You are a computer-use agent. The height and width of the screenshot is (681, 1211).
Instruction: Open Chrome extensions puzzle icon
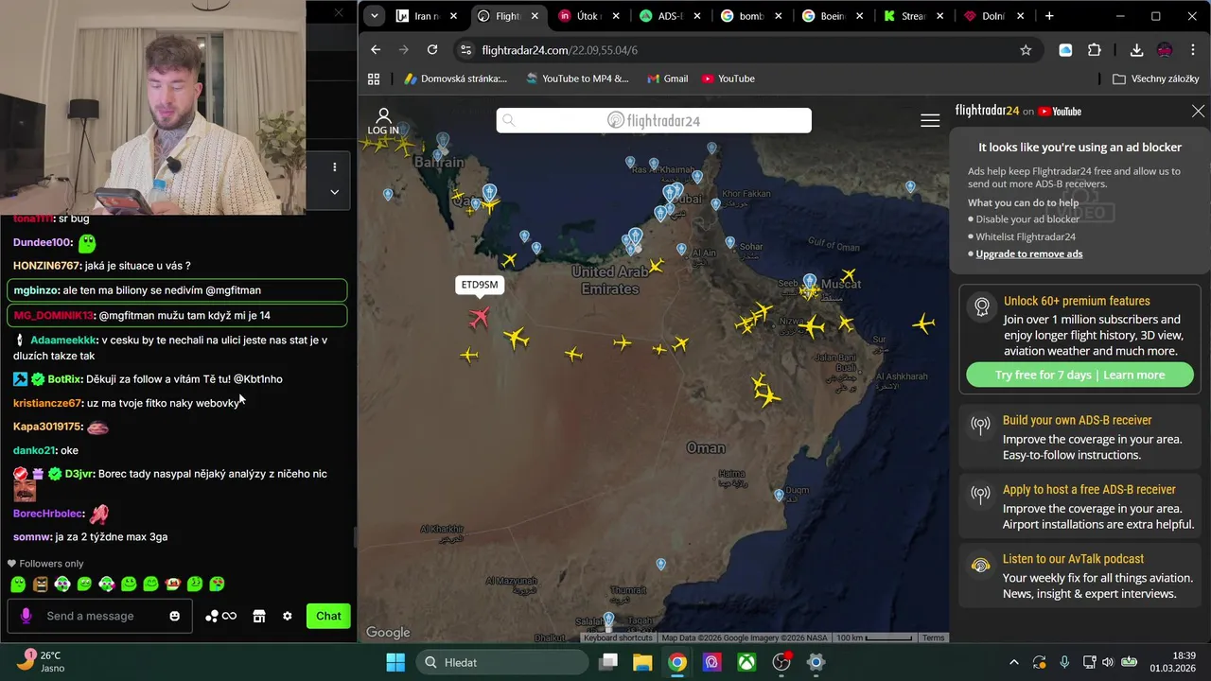(1095, 50)
